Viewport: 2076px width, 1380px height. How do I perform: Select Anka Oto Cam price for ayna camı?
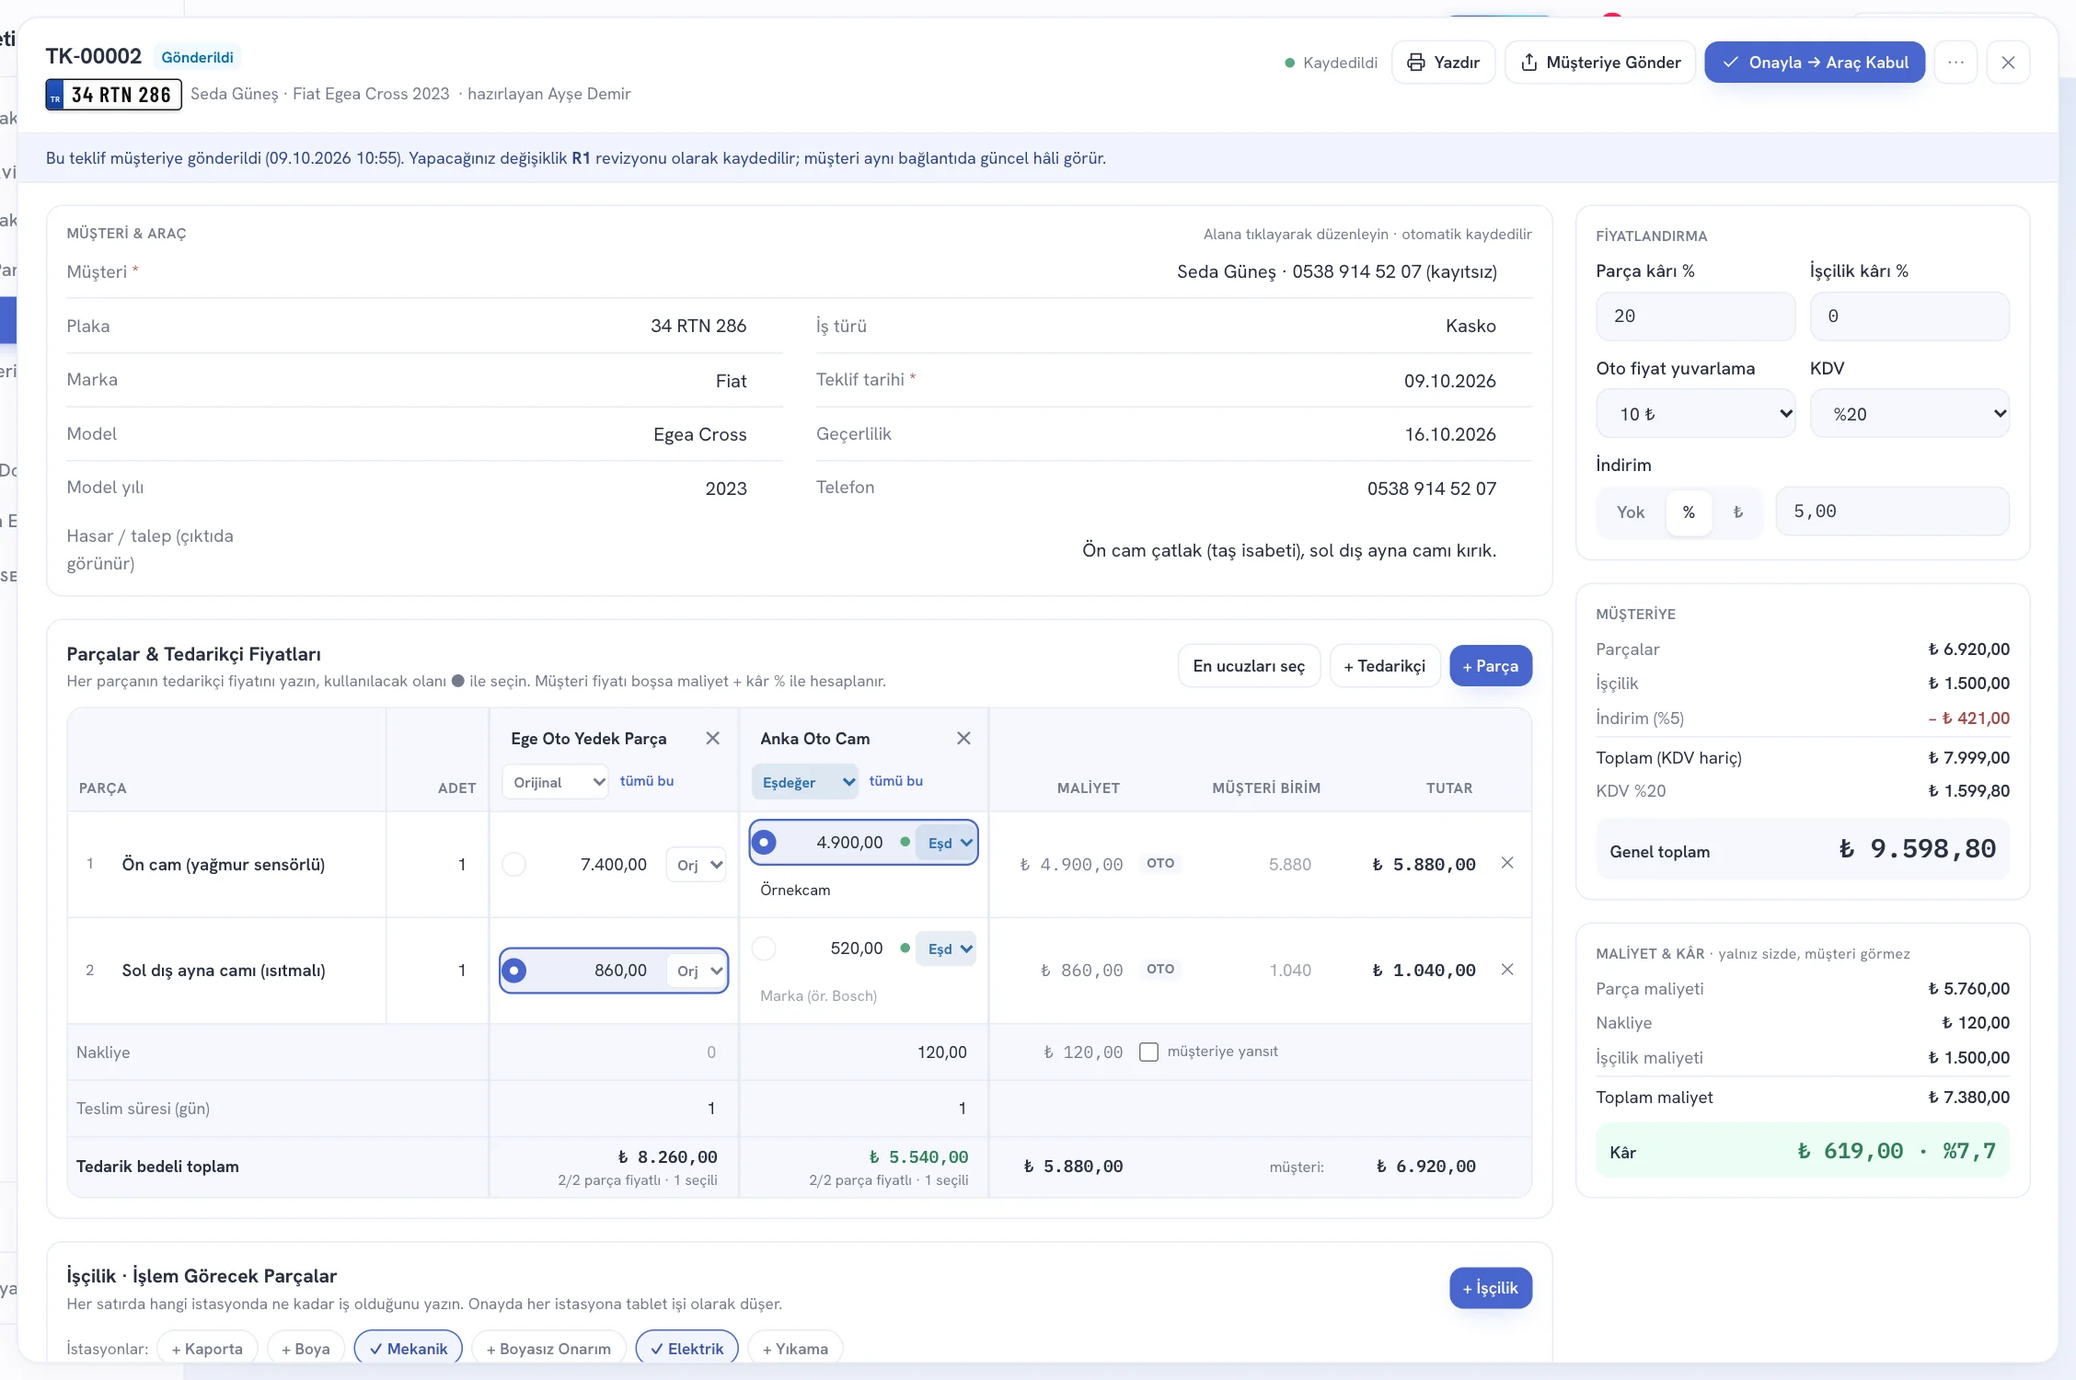(764, 948)
